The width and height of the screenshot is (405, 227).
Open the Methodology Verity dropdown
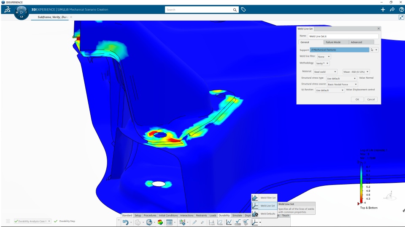(x=322, y=63)
